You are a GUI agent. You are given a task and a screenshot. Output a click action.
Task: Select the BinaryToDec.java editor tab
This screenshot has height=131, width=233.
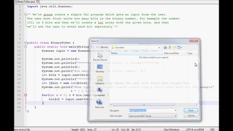(26, 2)
